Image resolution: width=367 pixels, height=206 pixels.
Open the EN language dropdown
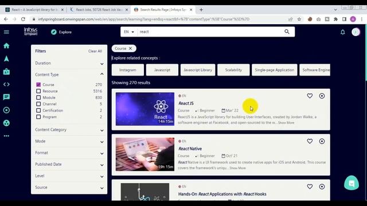click(128, 32)
